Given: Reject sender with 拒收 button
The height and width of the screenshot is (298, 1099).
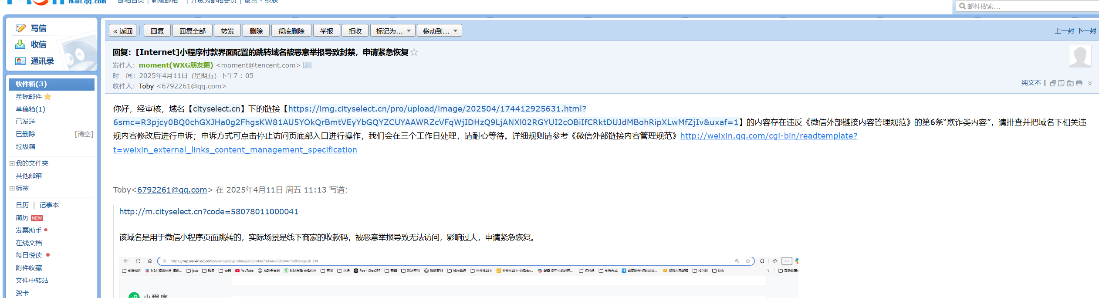Looking at the screenshot, I should (x=355, y=31).
